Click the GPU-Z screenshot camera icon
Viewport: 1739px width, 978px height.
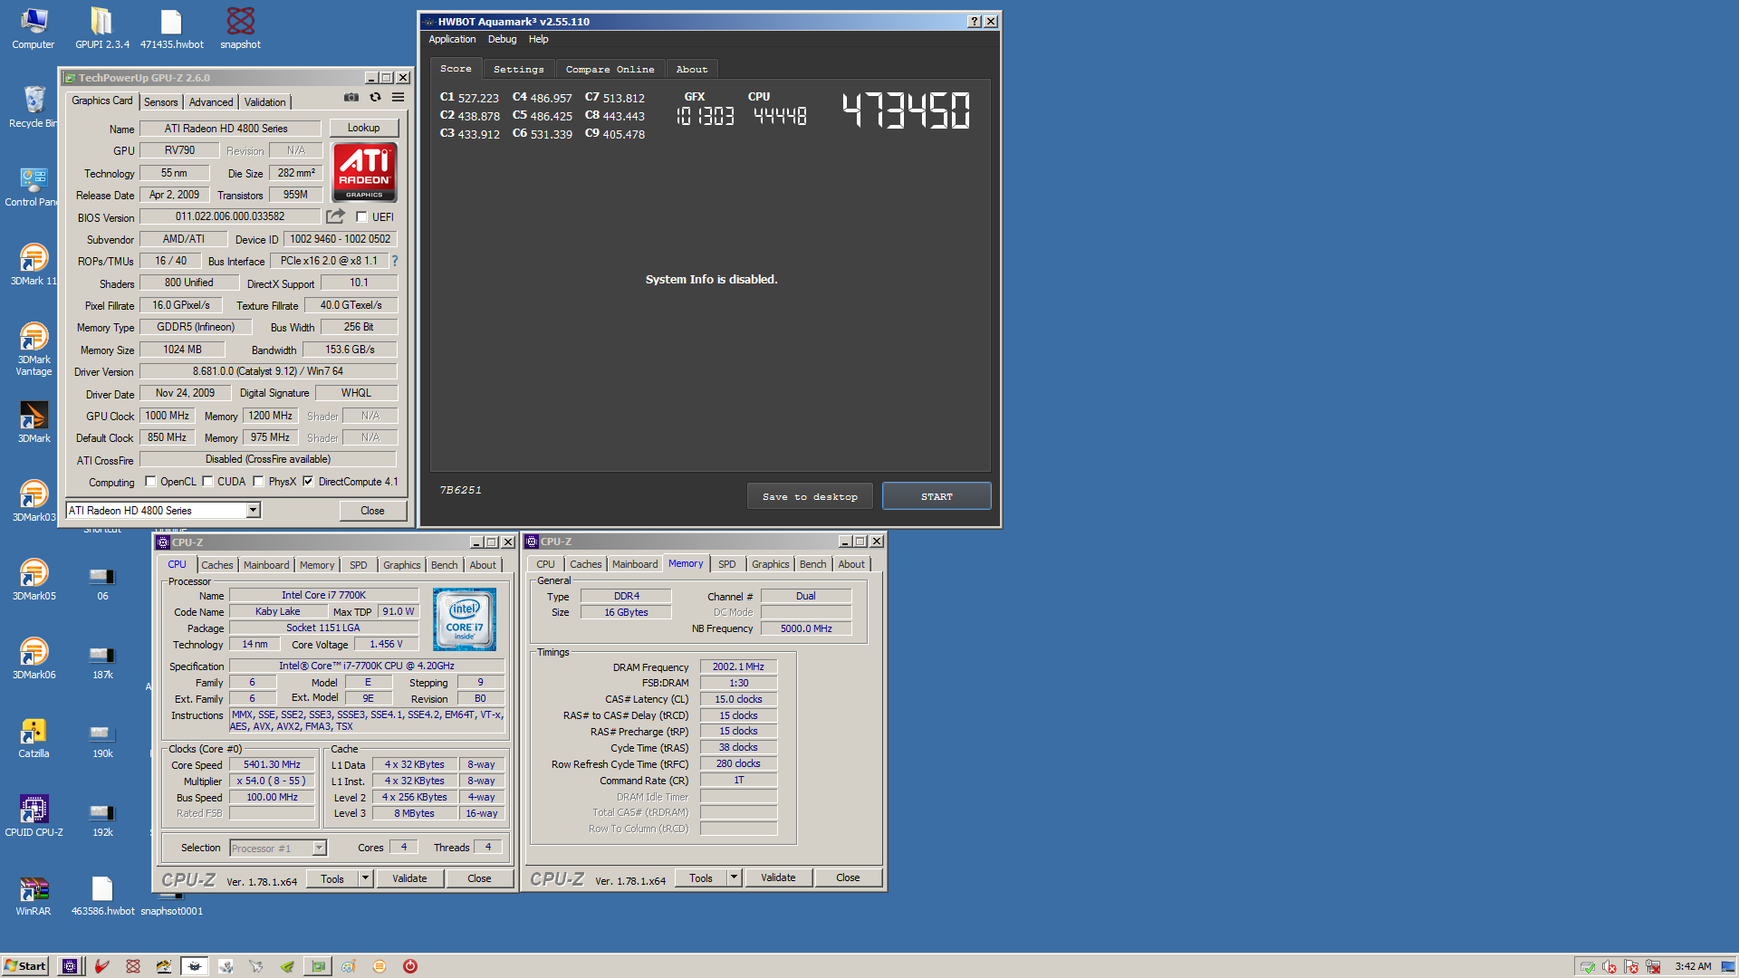351,98
